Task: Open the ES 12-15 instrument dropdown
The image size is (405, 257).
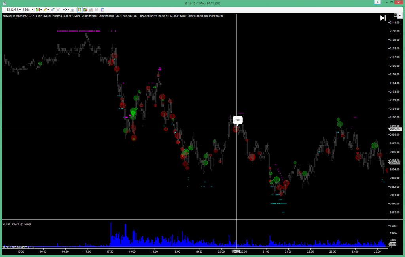Action: pos(14,9)
